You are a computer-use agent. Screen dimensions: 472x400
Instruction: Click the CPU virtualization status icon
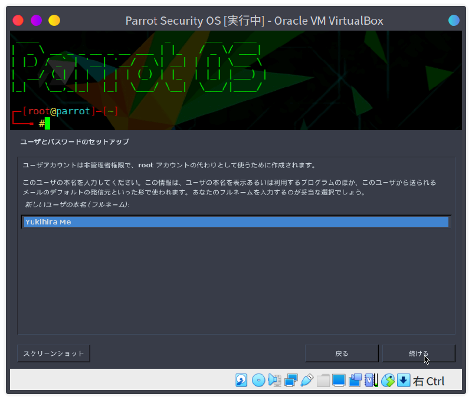tap(371, 380)
